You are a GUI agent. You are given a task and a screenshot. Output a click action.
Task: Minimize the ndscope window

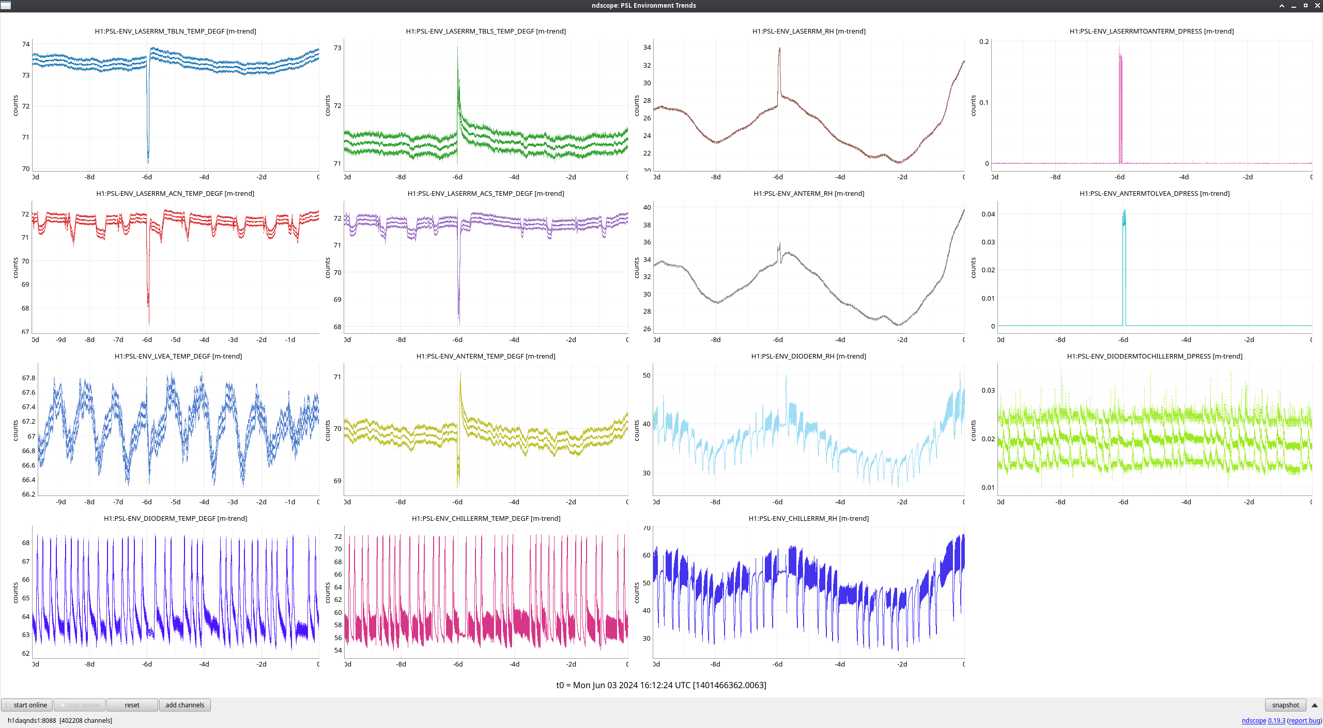point(1294,5)
